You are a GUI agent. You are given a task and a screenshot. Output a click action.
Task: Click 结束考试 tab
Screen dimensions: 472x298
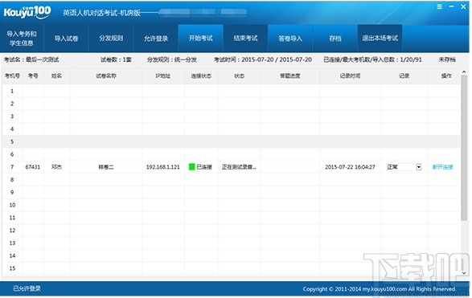click(245, 39)
